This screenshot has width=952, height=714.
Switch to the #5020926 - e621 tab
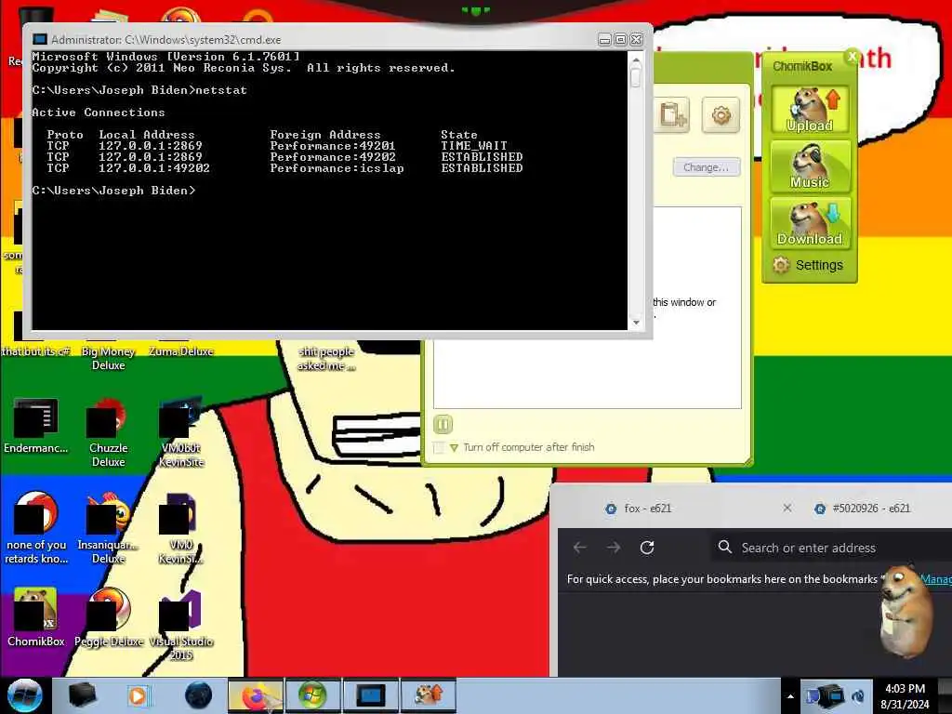coord(872,509)
